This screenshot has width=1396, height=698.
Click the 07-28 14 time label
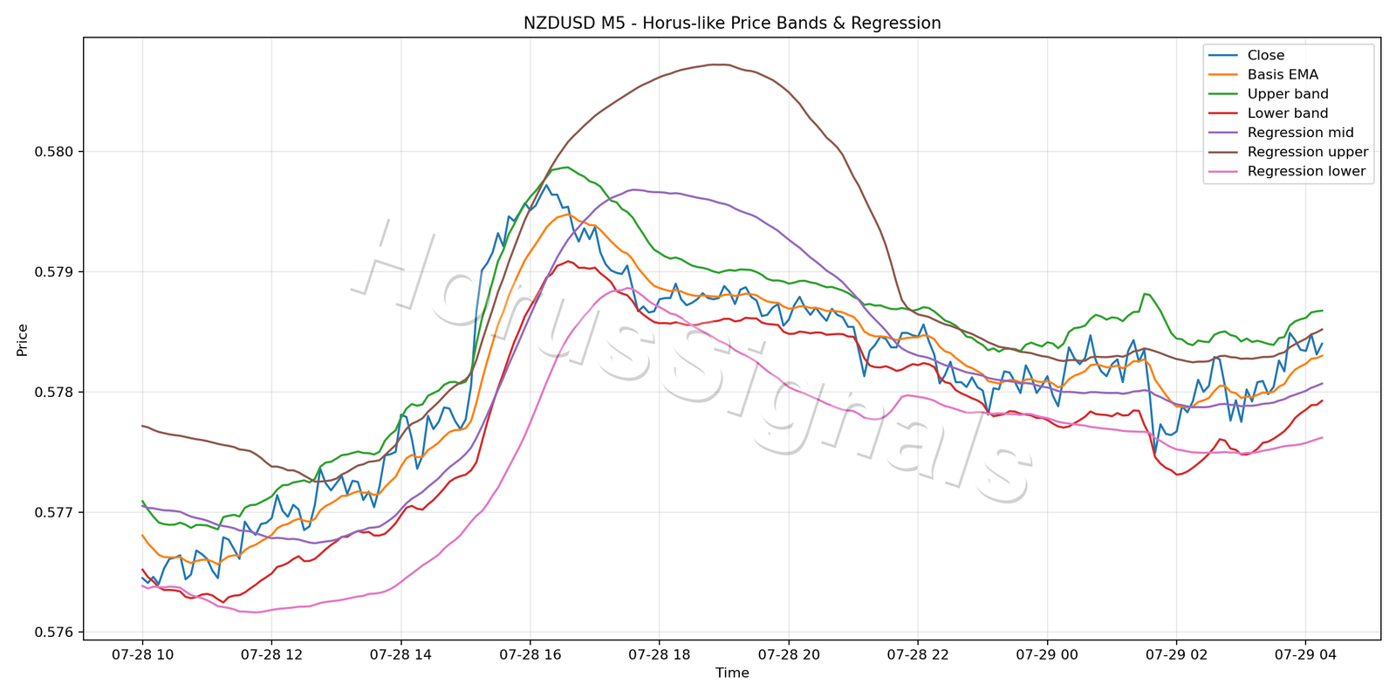pyautogui.click(x=400, y=654)
